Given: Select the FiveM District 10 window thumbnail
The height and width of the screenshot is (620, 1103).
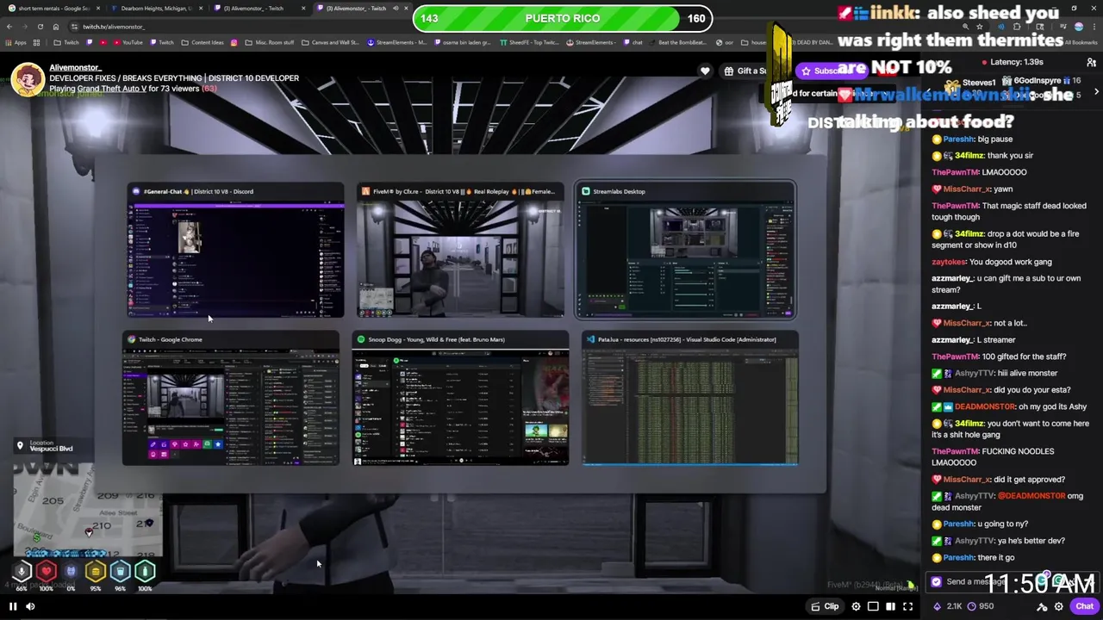Looking at the screenshot, I should (x=461, y=251).
